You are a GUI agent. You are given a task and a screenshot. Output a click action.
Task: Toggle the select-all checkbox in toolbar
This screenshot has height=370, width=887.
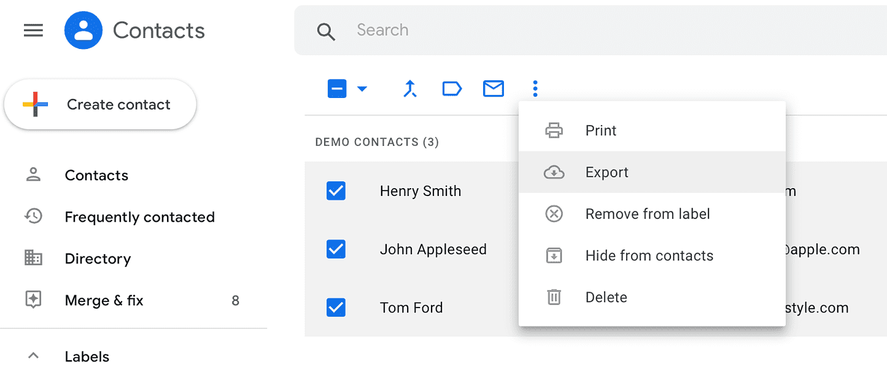(x=337, y=89)
